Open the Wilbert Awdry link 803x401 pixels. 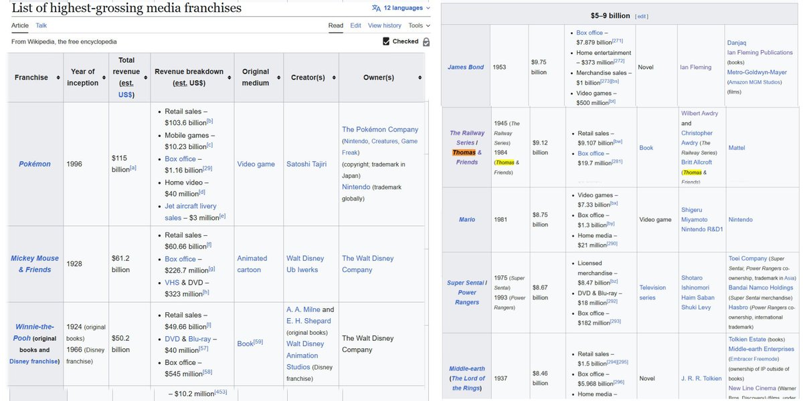click(x=699, y=114)
